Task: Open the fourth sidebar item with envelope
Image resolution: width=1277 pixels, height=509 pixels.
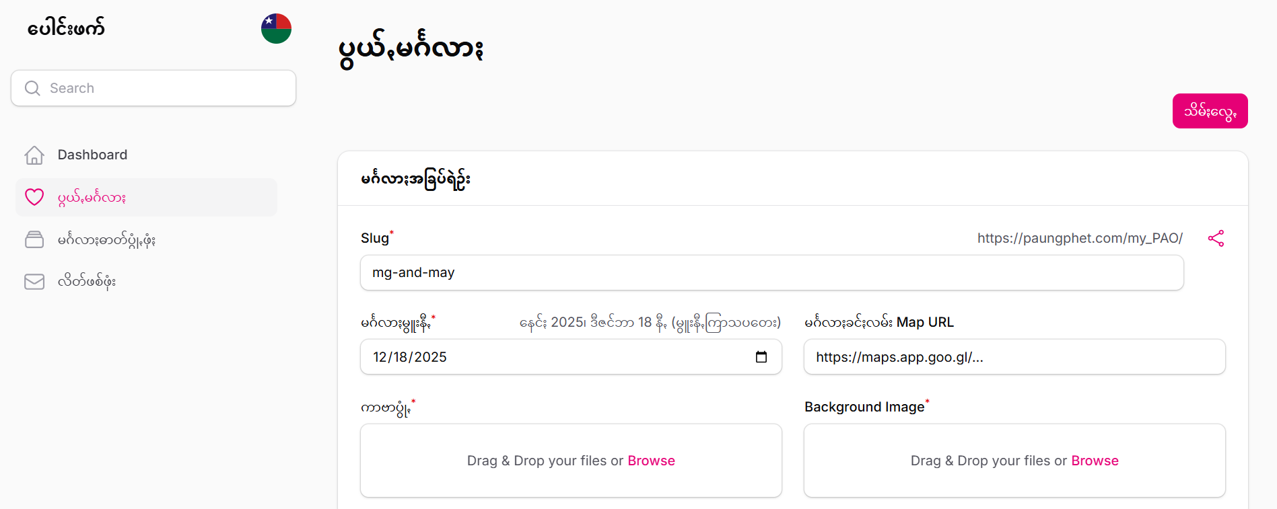Action: tap(87, 282)
